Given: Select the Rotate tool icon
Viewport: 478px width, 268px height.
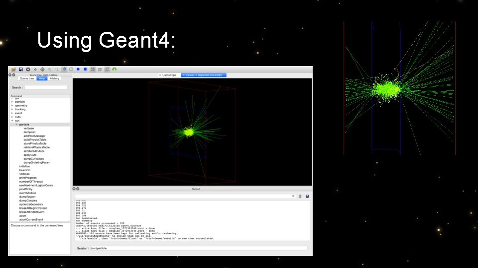Looking at the screenshot, I should (x=64, y=69).
